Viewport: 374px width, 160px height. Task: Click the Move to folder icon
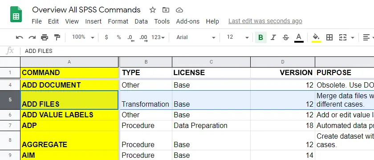coord(166,10)
